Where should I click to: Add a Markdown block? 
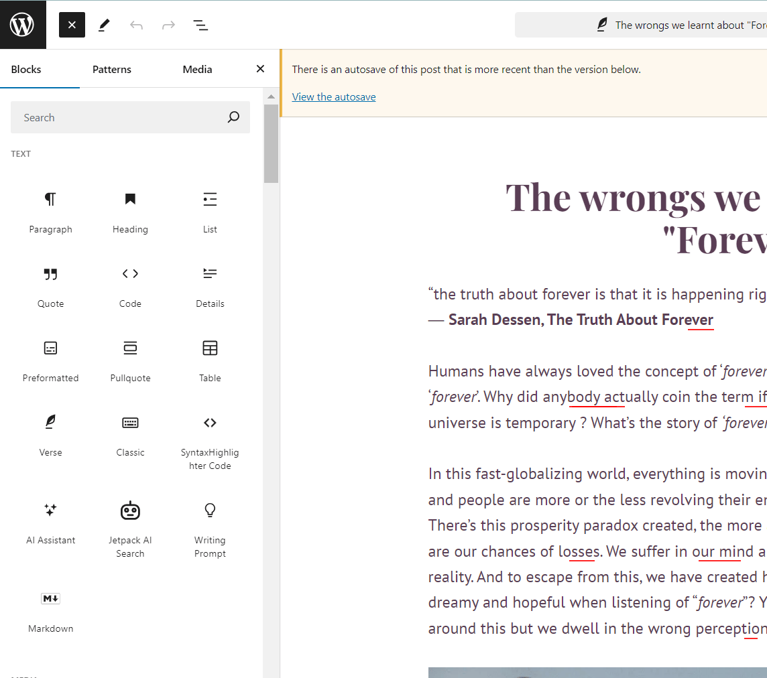[x=50, y=610]
